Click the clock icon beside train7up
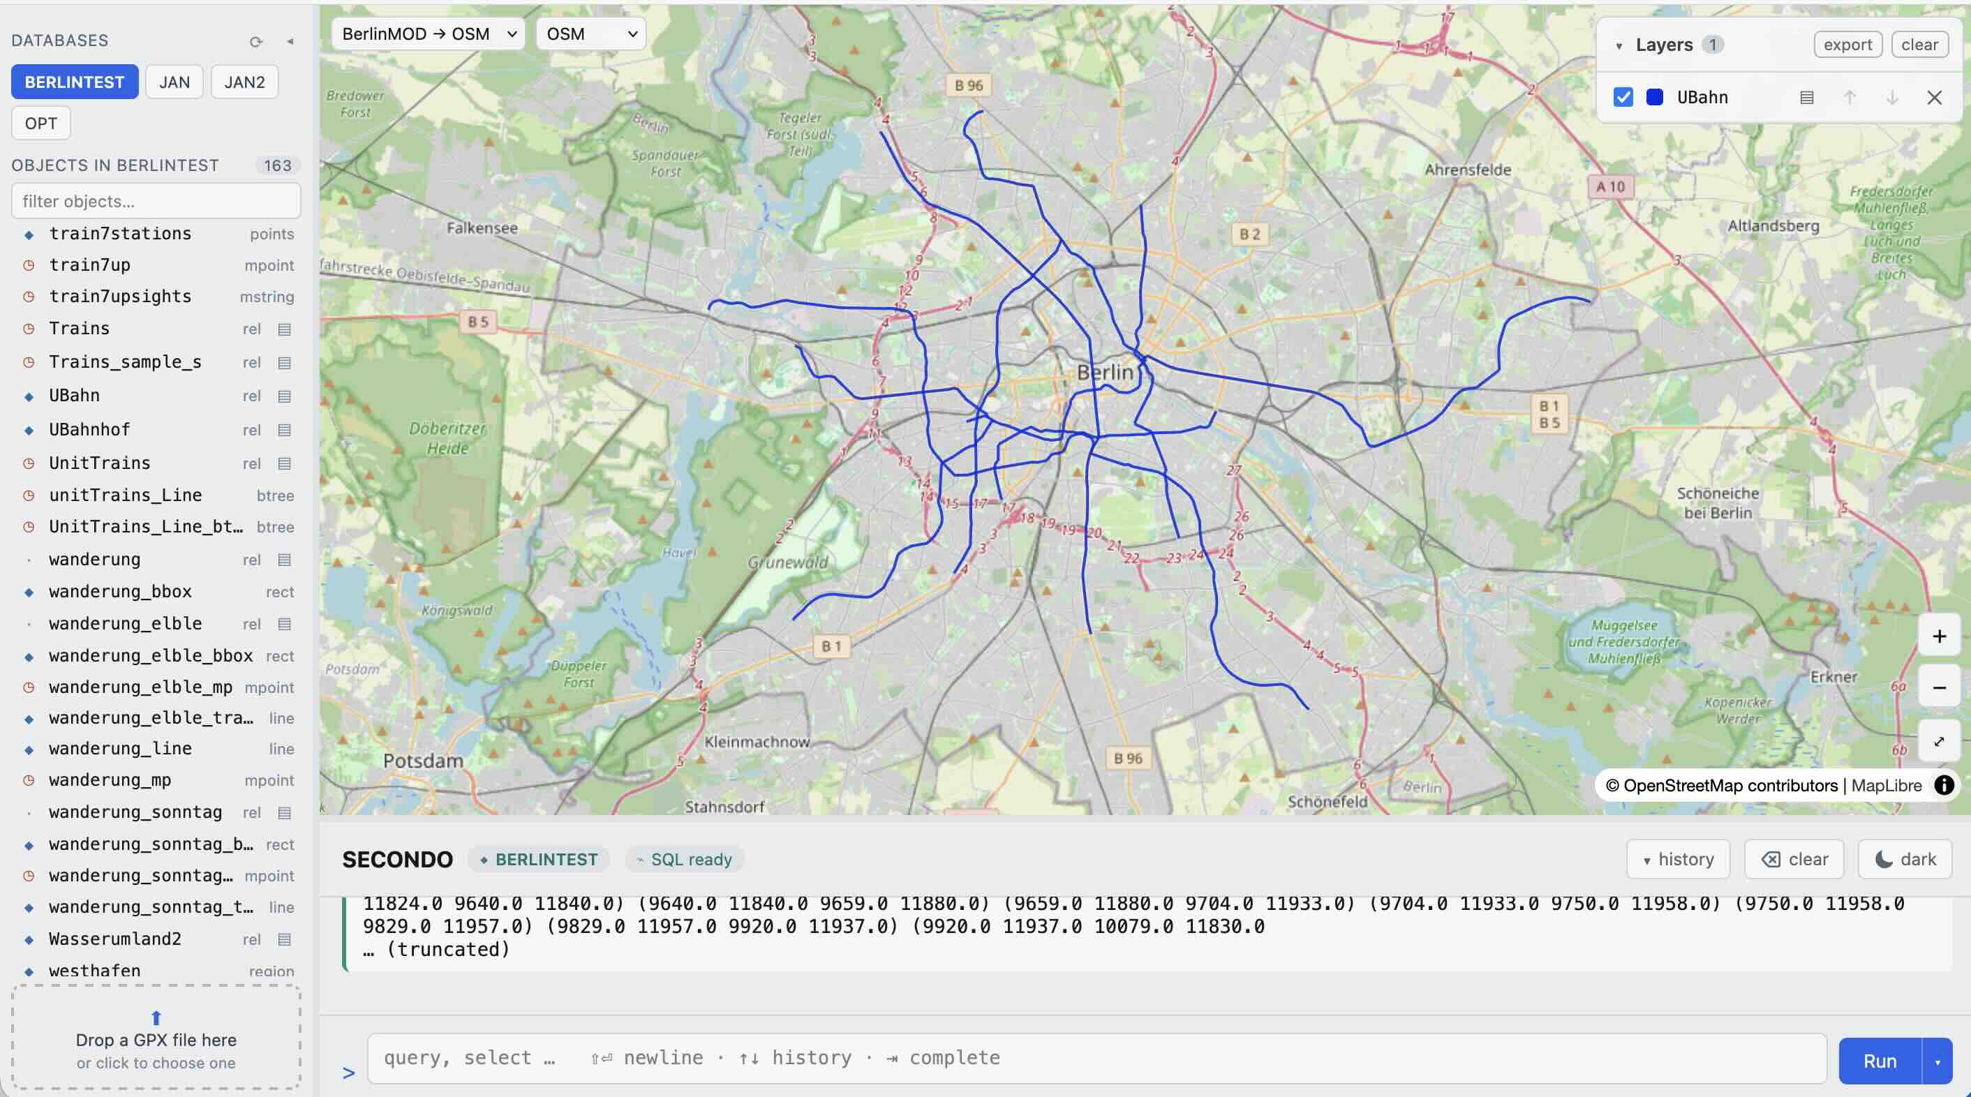This screenshot has width=1971, height=1097. (29, 265)
